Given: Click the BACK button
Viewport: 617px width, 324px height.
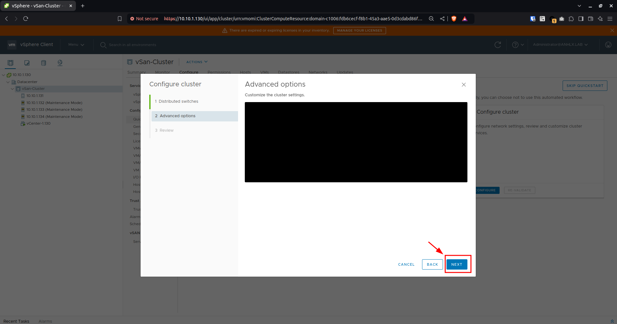Looking at the screenshot, I should coord(432,264).
